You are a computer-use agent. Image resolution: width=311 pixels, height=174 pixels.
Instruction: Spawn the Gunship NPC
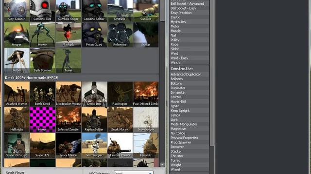point(146,11)
